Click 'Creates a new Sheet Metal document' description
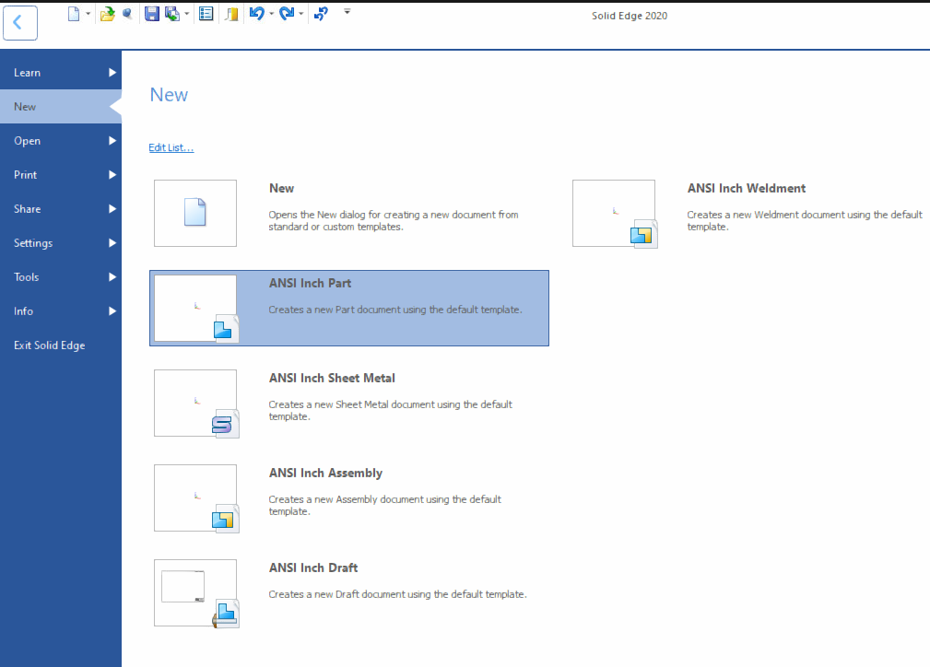This screenshot has height=667, width=930. click(x=390, y=410)
